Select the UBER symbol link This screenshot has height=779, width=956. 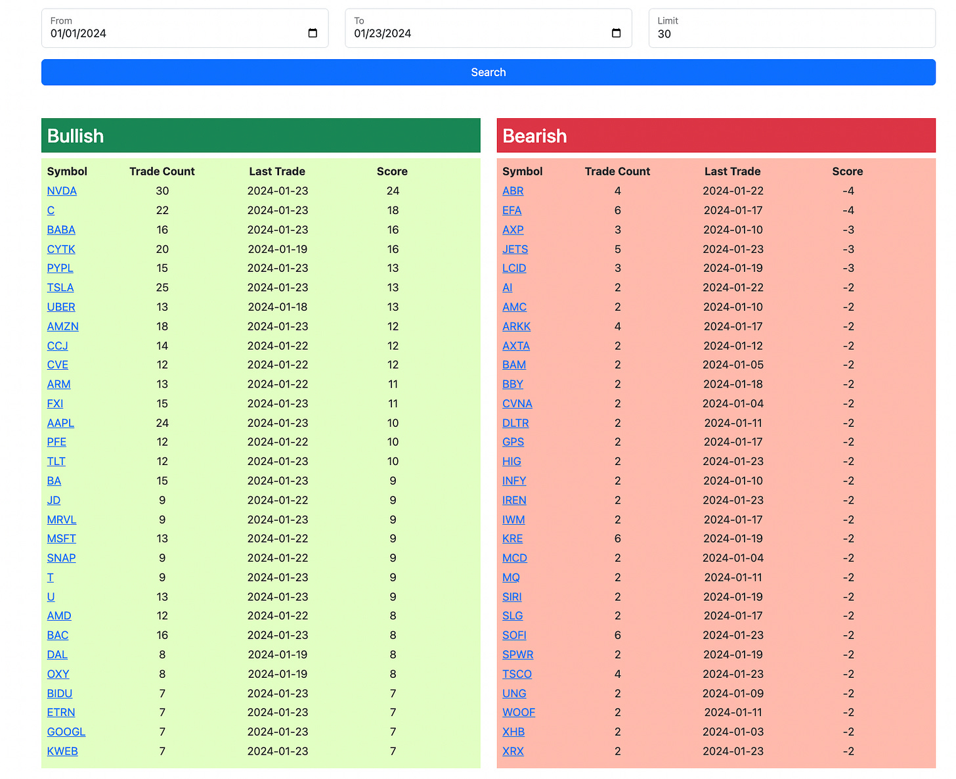pyautogui.click(x=61, y=307)
